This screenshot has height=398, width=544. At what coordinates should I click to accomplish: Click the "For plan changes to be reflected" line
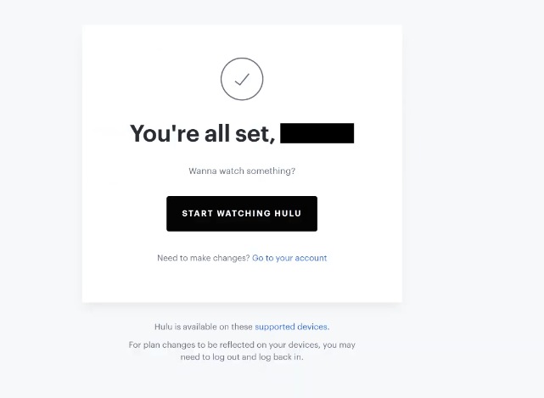tap(242, 345)
